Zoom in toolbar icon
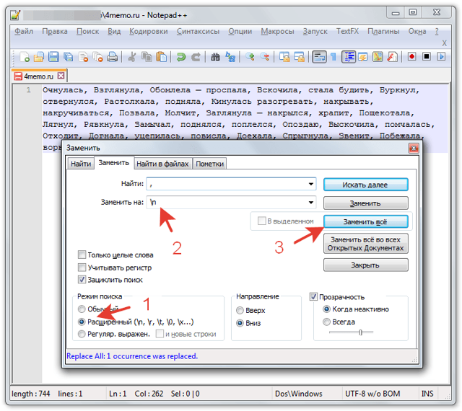This screenshot has height=411, width=462. (250, 56)
